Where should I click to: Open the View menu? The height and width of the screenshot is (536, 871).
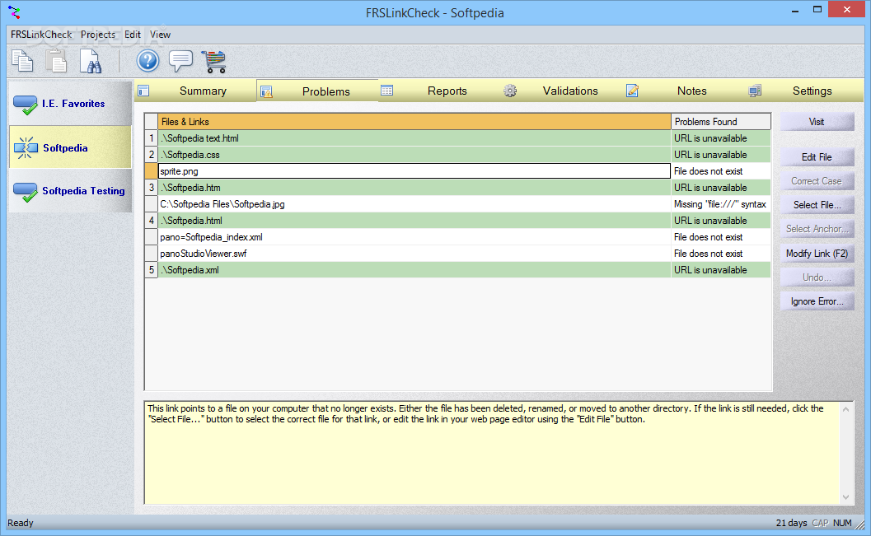click(160, 35)
